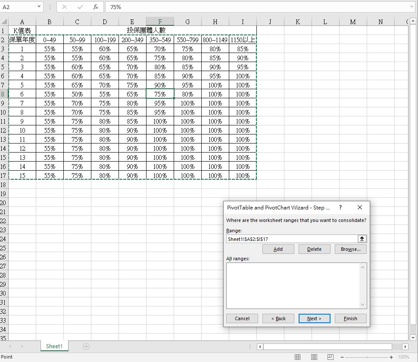Screen dimensions: 418x362
Task: Expand the formula bar chevron
Action: click(x=412, y=7)
